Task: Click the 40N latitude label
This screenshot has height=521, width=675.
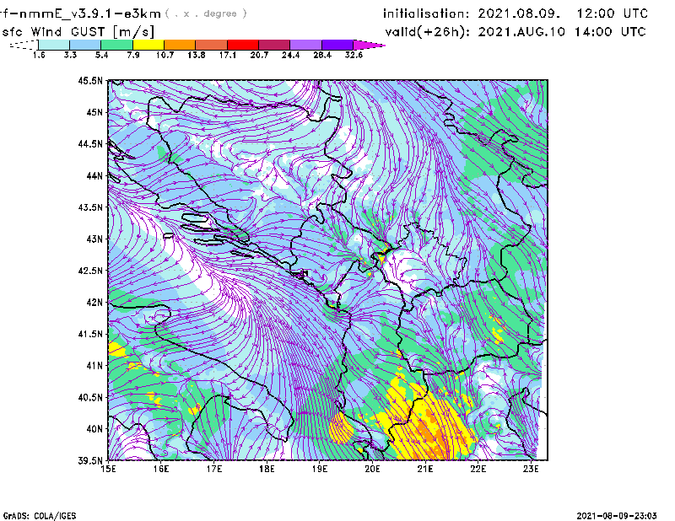Action: coord(94,429)
